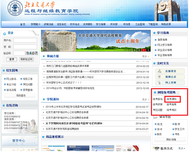Image resolution: width=189 pixels, height=154 pixels.
Task: Select banner slide number 1
Action: pyautogui.click(x=130, y=50)
